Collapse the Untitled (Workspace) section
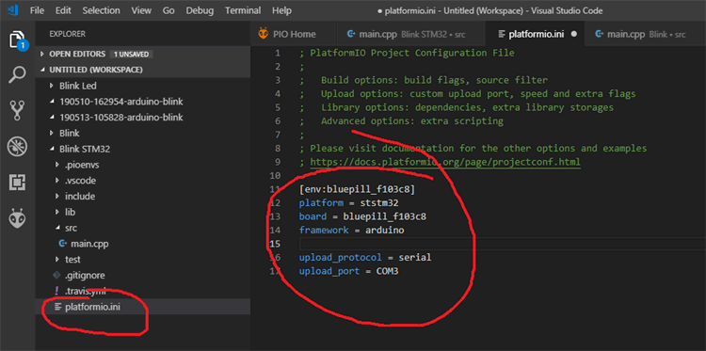 tap(143, 70)
